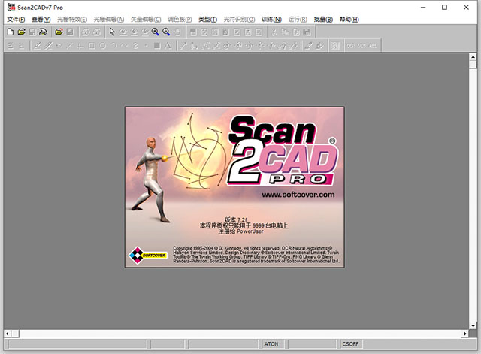Viewport: 481px width, 354px height.
Task: Toggle the CSOFF status bar indicator
Action: (x=350, y=344)
